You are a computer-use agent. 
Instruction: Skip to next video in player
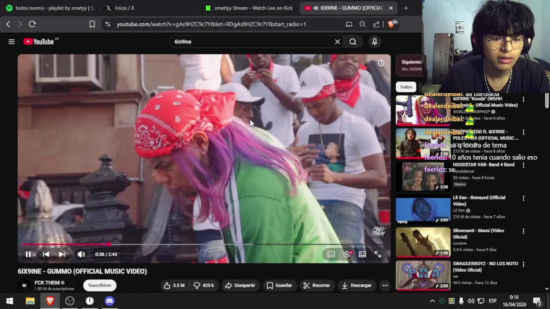[62, 254]
